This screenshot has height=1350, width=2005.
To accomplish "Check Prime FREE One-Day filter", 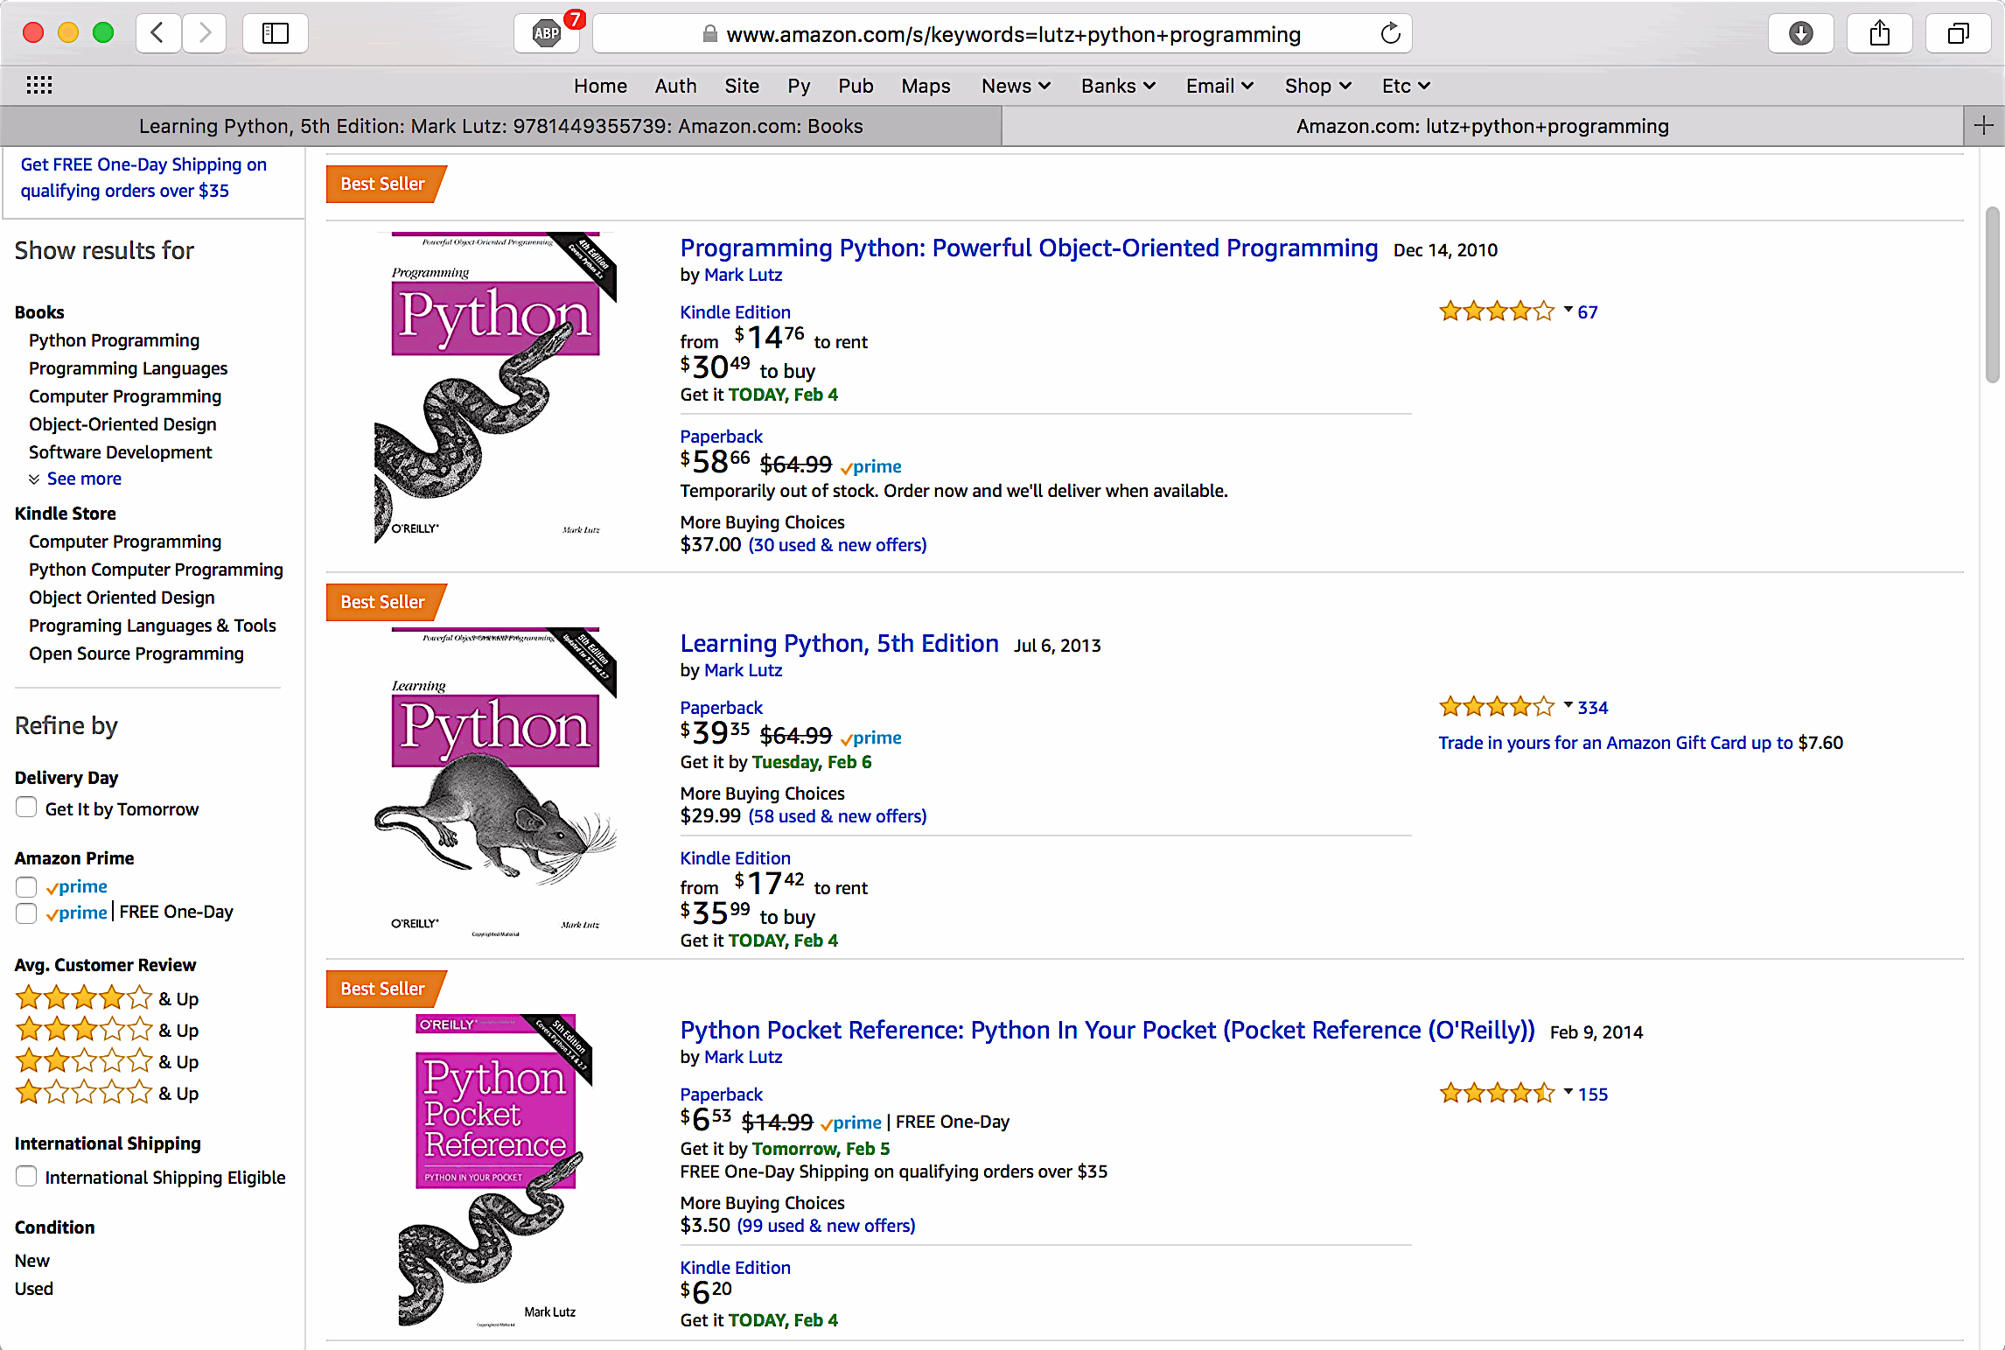I will coord(26,913).
